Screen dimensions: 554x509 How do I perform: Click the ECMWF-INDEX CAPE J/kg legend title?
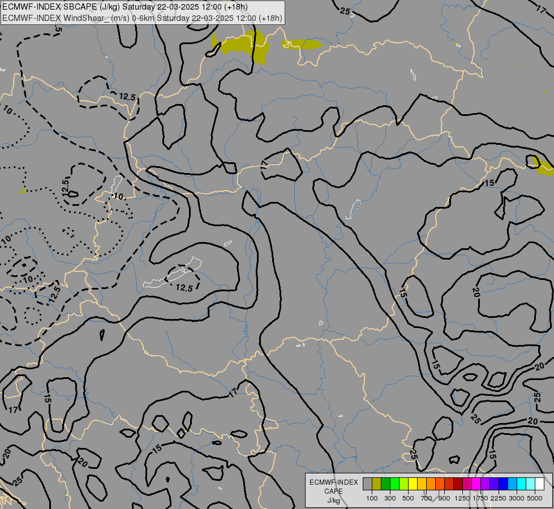pyautogui.click(x=333, y=491)
